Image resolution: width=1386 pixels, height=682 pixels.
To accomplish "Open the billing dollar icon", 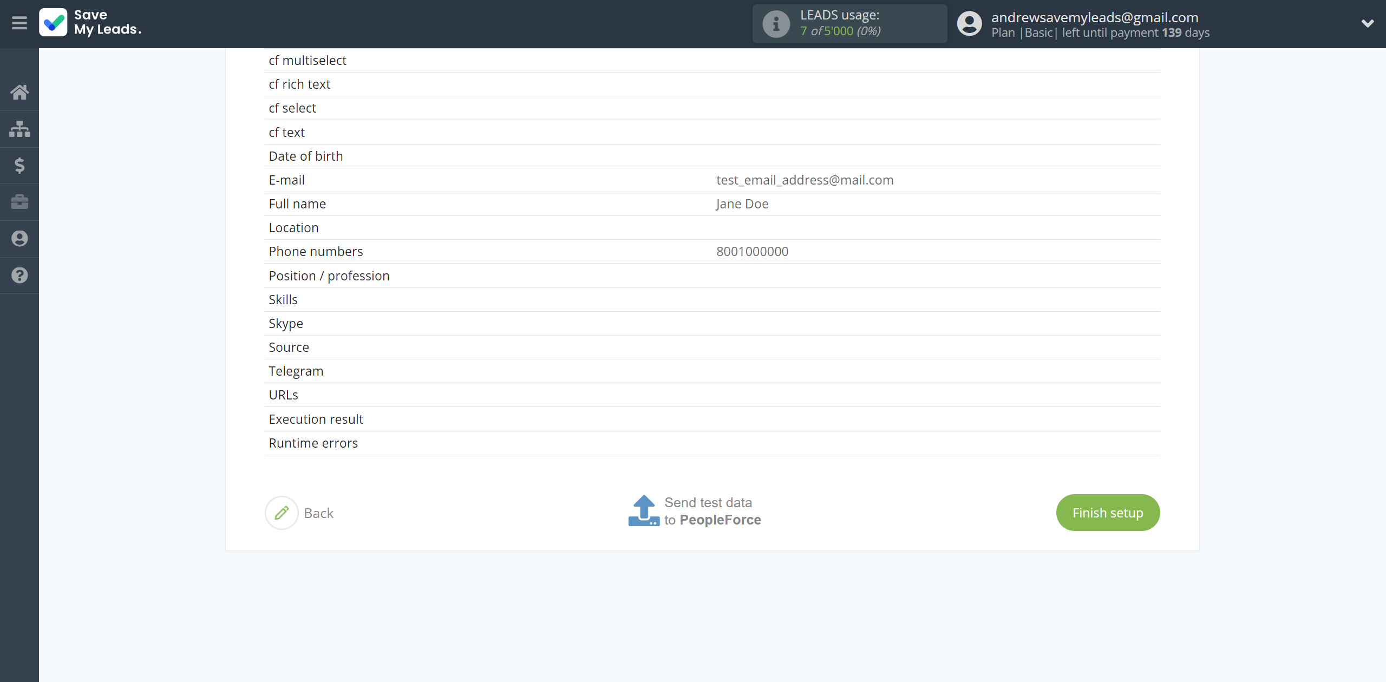I will point(19,165).
